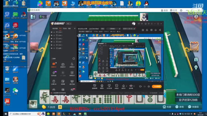Open the second toolbox assistant icon

63,65
